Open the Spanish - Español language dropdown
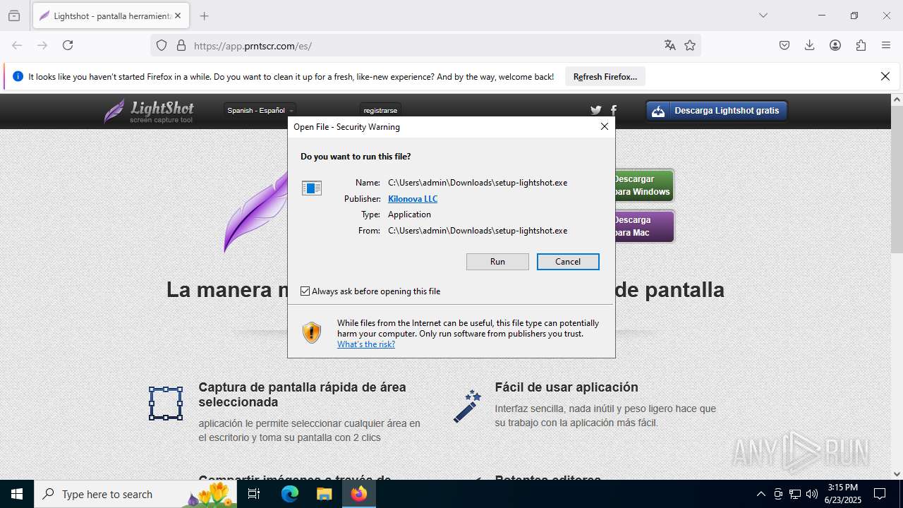Screen dimensions: 903x508 click(260, 110)
